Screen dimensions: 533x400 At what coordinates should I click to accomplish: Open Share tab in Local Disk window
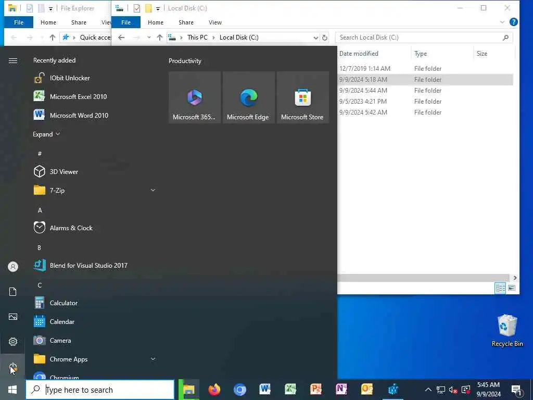(x=186, y=22)
